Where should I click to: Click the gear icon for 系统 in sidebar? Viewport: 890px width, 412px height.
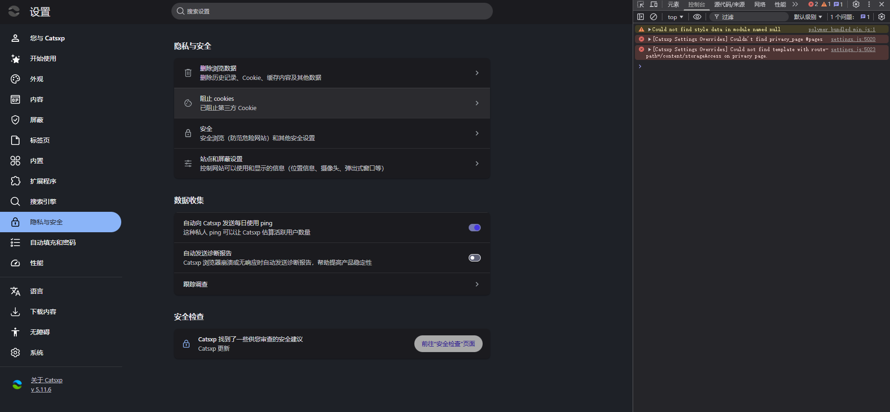[15, 353]
